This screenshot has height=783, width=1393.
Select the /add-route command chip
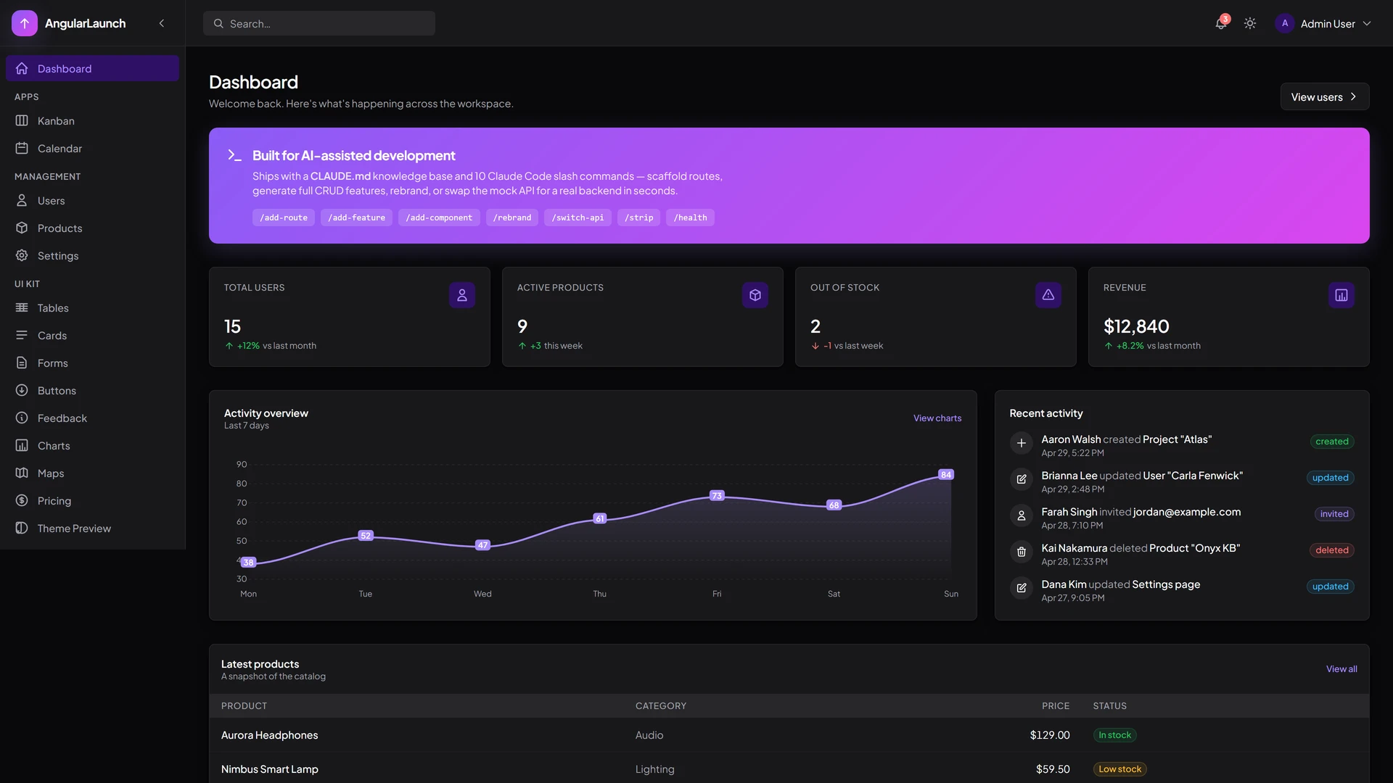[284, 217]
